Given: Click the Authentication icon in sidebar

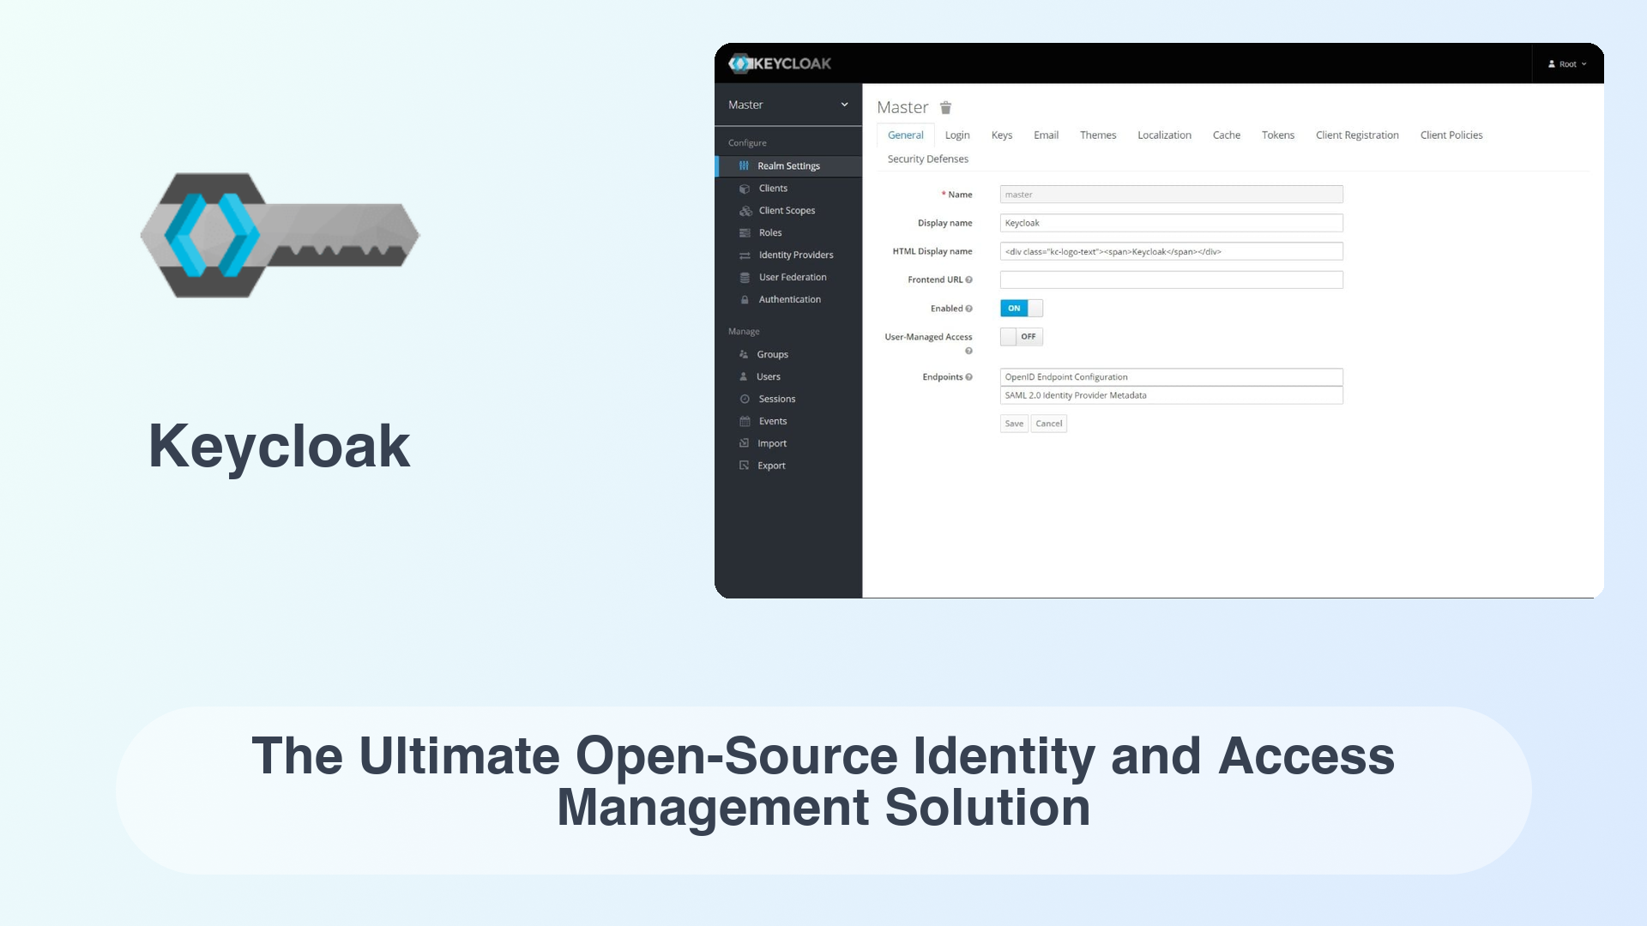Looking at the screenshot, I should pos(743,298).
